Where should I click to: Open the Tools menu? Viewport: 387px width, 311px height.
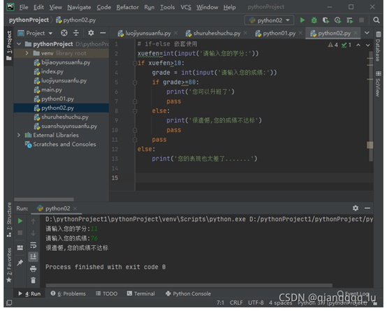167,7
